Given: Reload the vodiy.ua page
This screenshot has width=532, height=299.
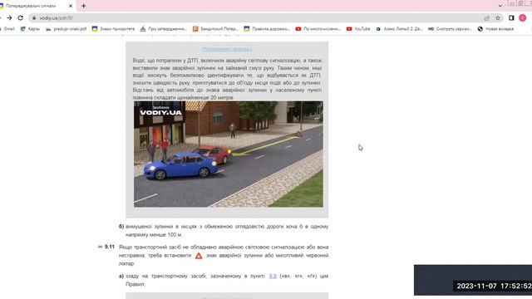Looking at the screenshot, I should [x=20, y=18].
